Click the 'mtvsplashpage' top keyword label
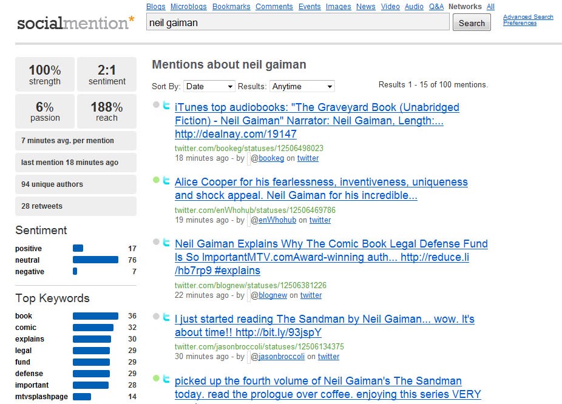Viewport: 562px width, 404px height. [x=42, y=397]
